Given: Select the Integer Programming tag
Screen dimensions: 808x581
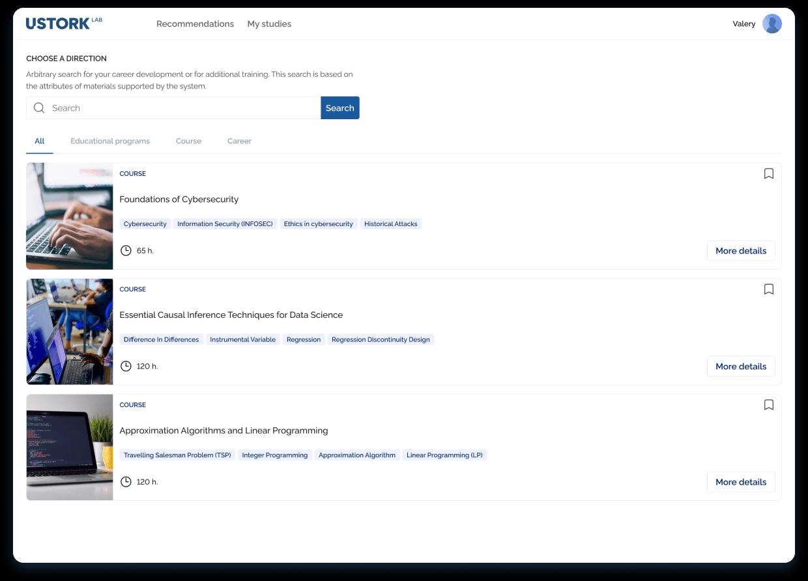Looking at the screenshot, I should 275,455.
